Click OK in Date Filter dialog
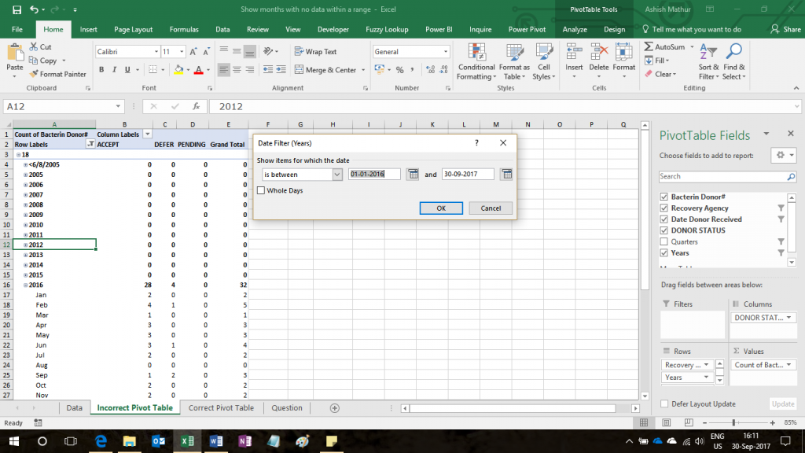 pos(441,208)
